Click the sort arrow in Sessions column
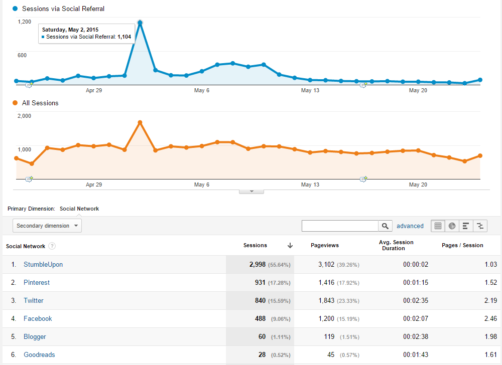502x365 pixels. pos(290,246)
